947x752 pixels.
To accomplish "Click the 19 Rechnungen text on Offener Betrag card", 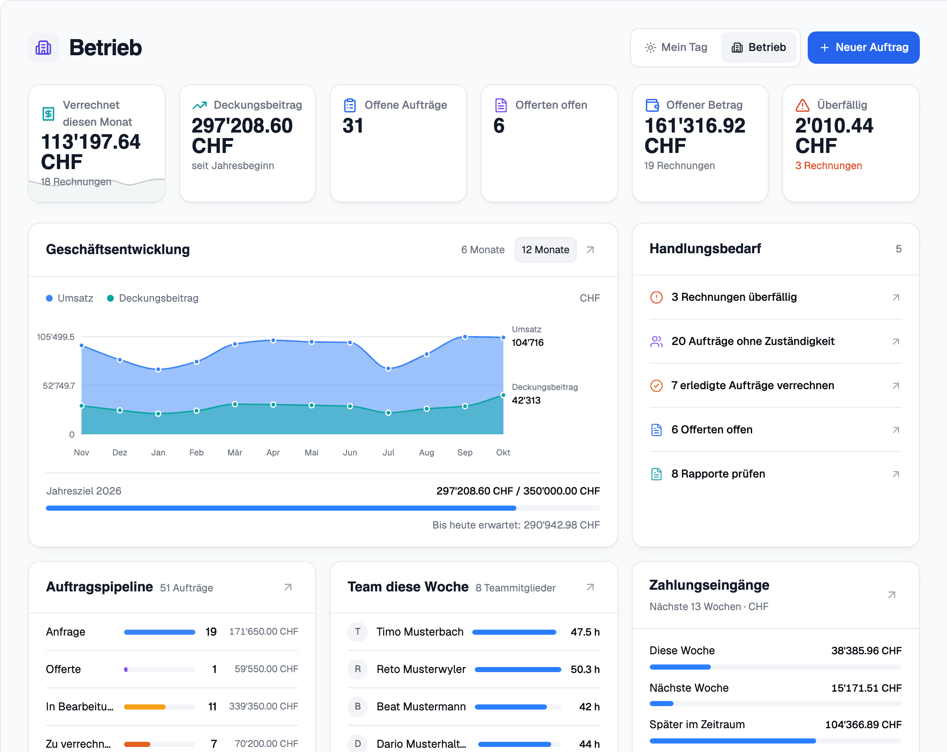I will click(x=679, y=166).
